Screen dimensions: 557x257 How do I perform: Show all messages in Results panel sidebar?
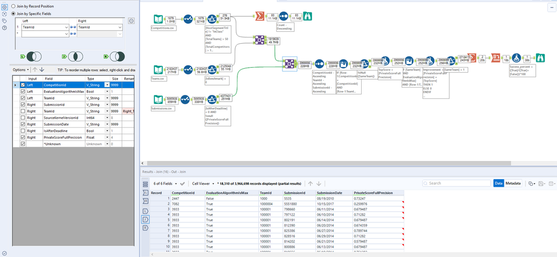pyautogui.click(x=145, y=184)
